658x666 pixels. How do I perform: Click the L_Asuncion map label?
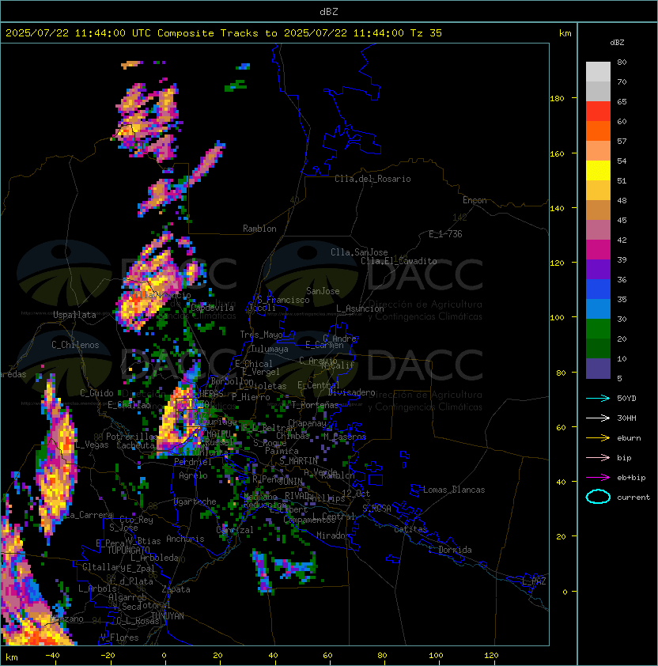click(360, 308)
